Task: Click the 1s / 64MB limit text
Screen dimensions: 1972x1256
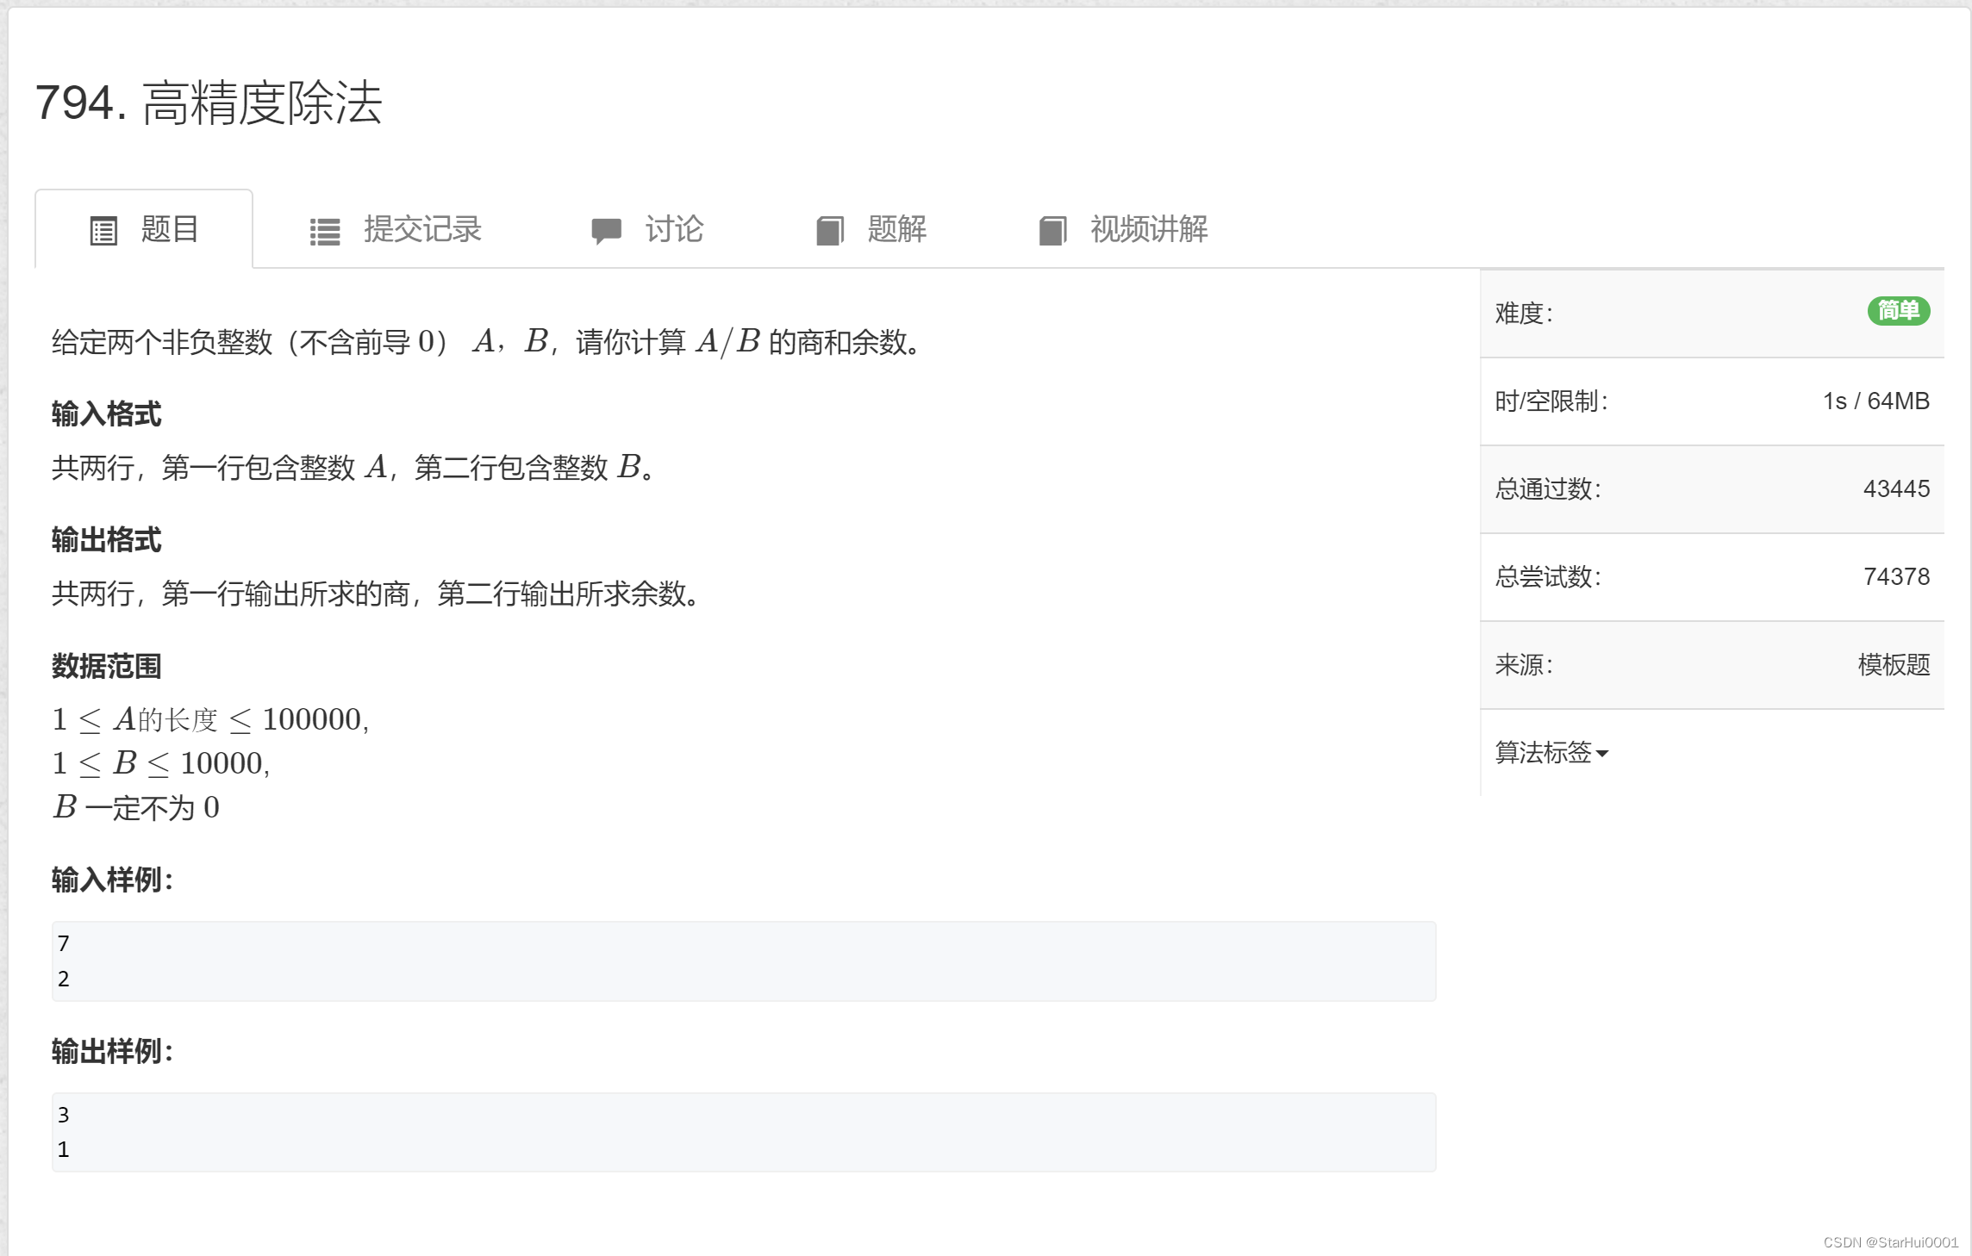Action: pos(1875,401)
